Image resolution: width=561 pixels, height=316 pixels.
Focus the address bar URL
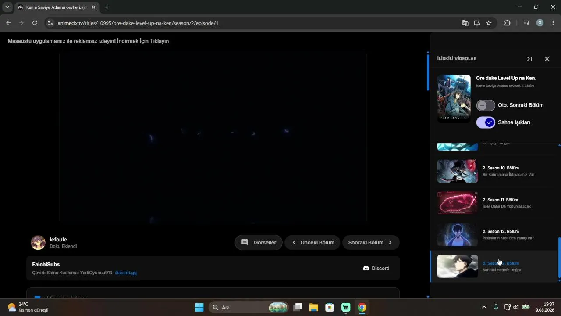[138, 23]
